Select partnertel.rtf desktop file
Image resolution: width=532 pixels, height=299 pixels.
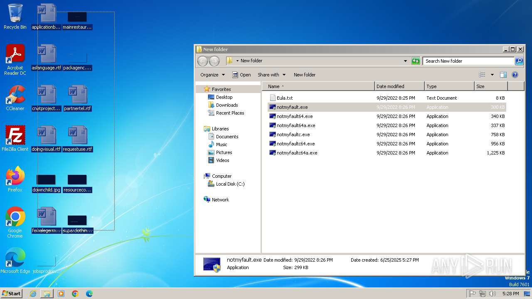pyautogui.click(x=78, y=98)
